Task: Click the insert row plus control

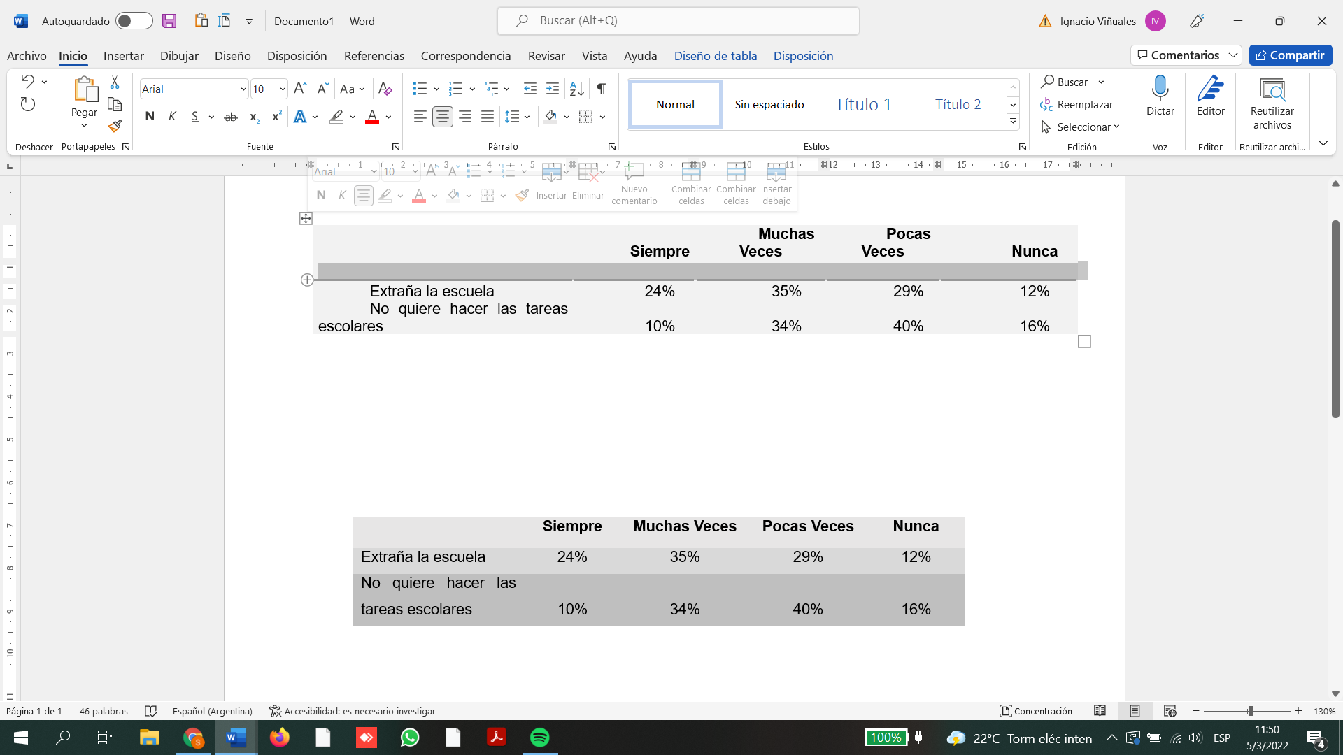Action: click(307, 280)
